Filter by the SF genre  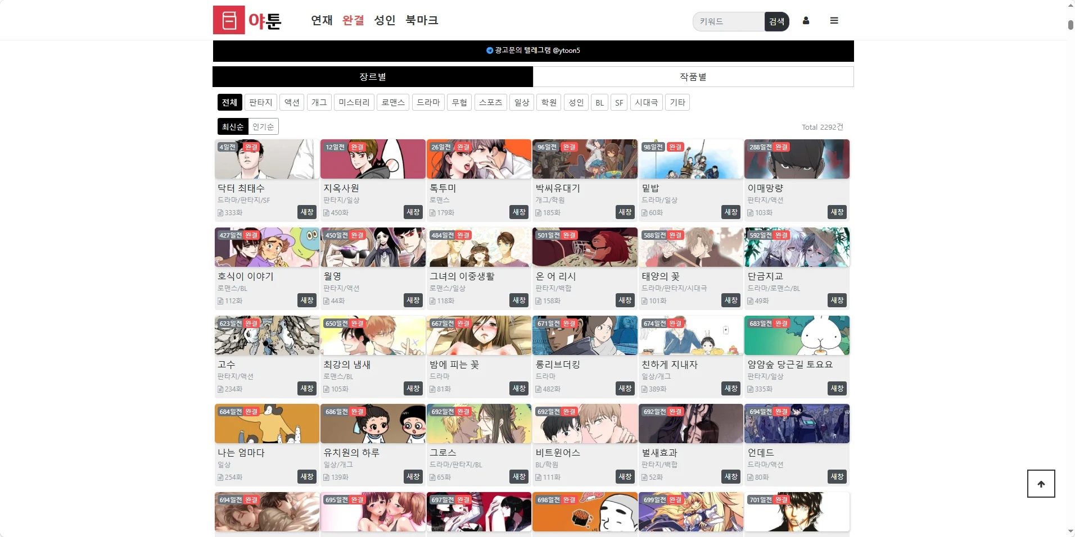click(619, 102)
